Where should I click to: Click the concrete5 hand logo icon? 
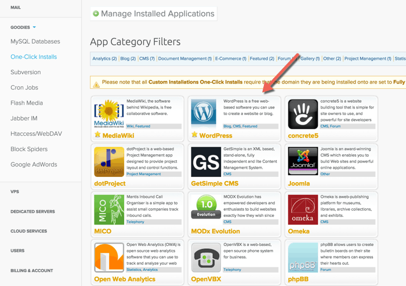pos(303,114)
